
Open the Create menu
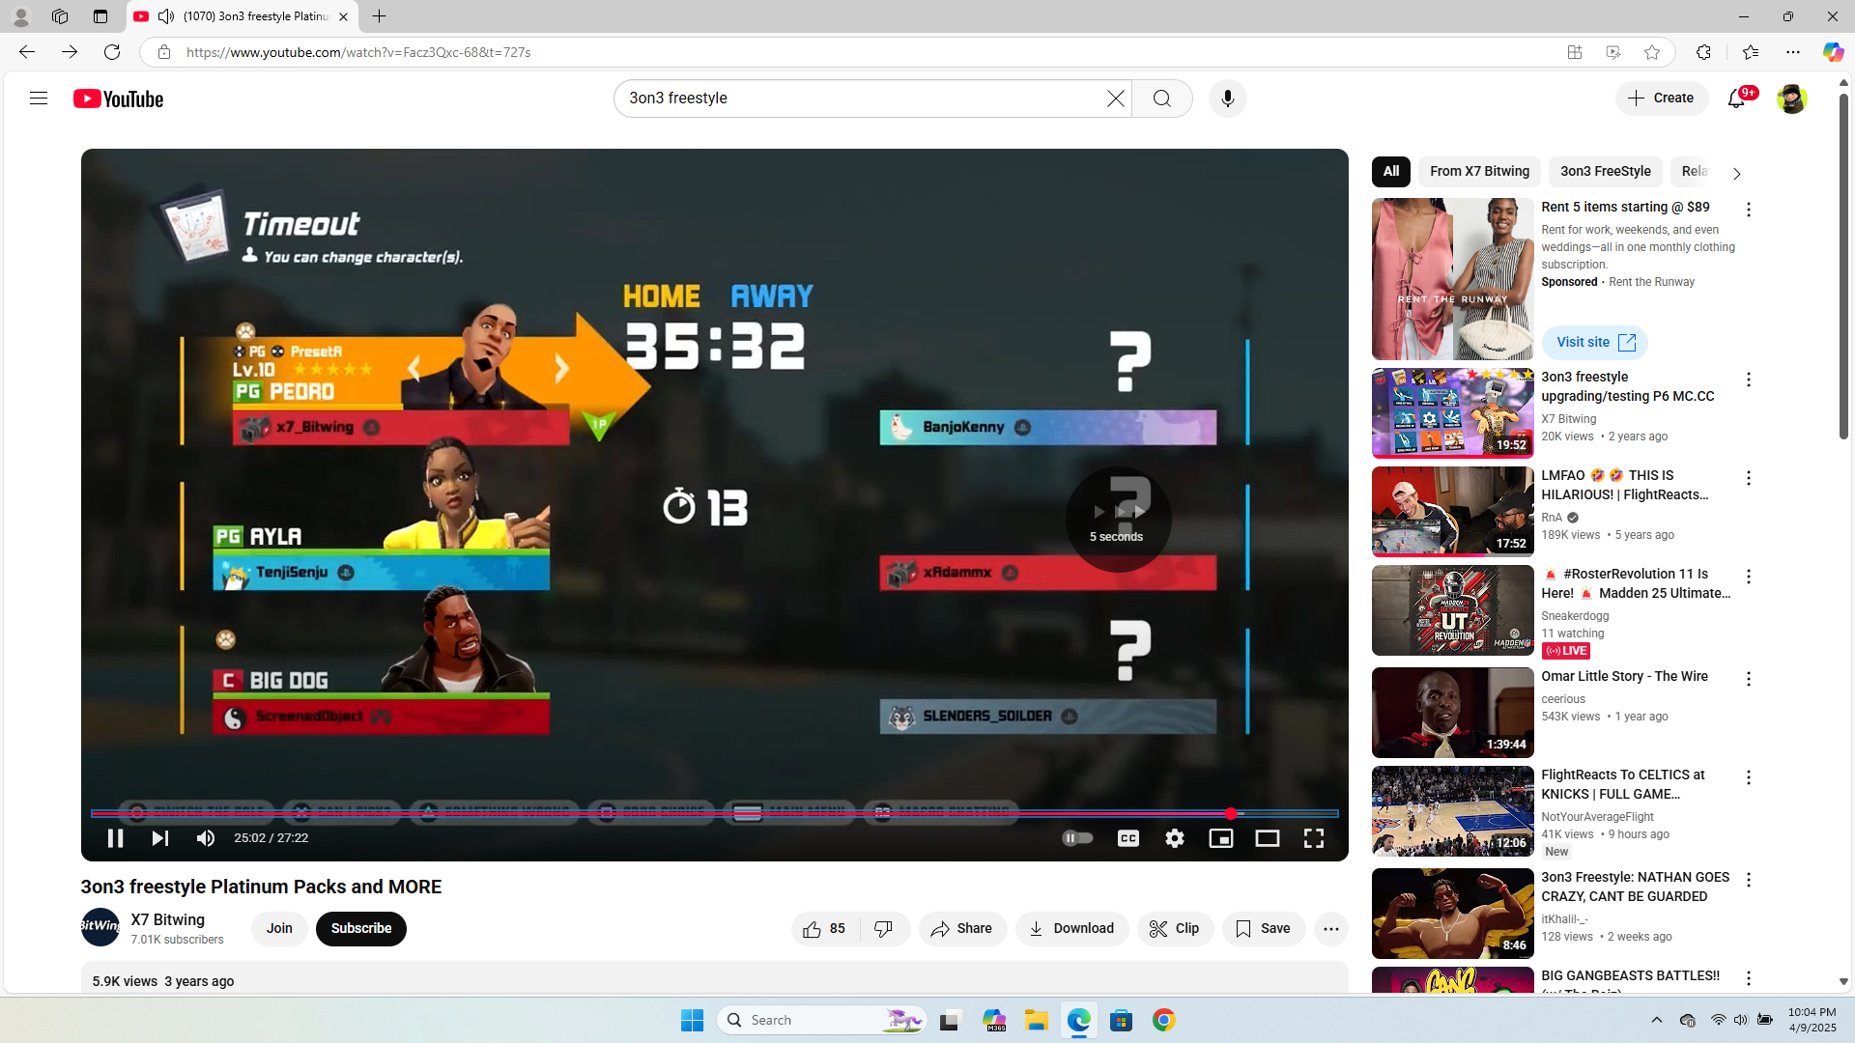[x=1662, y=99]
